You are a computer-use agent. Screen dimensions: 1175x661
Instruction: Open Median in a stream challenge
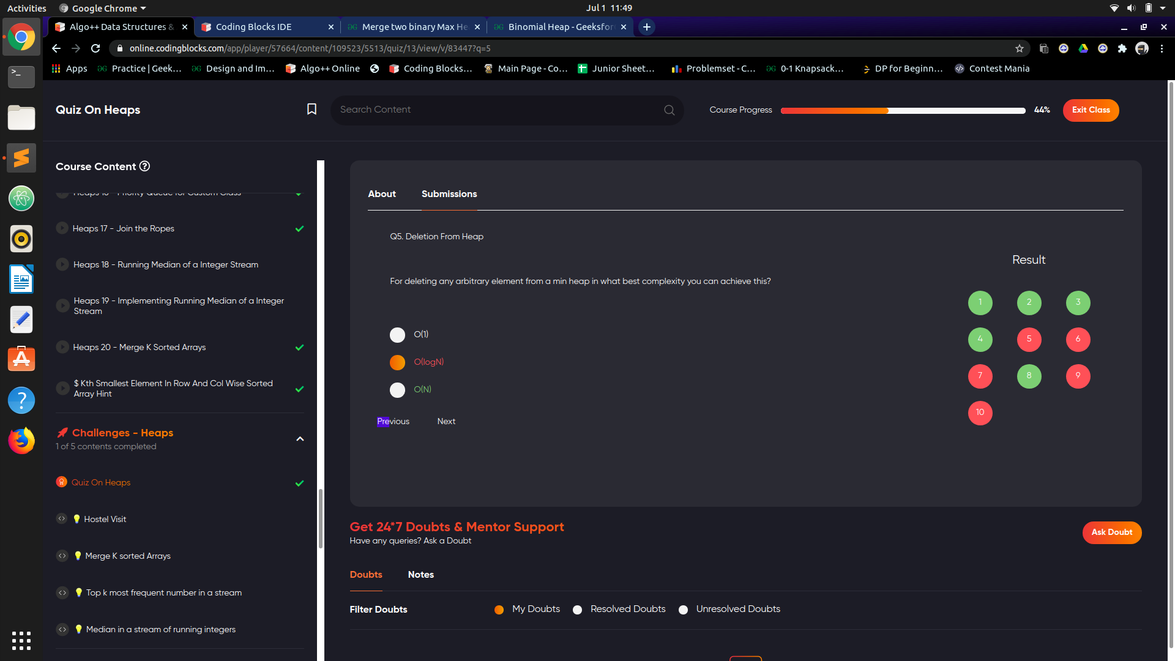160,629
